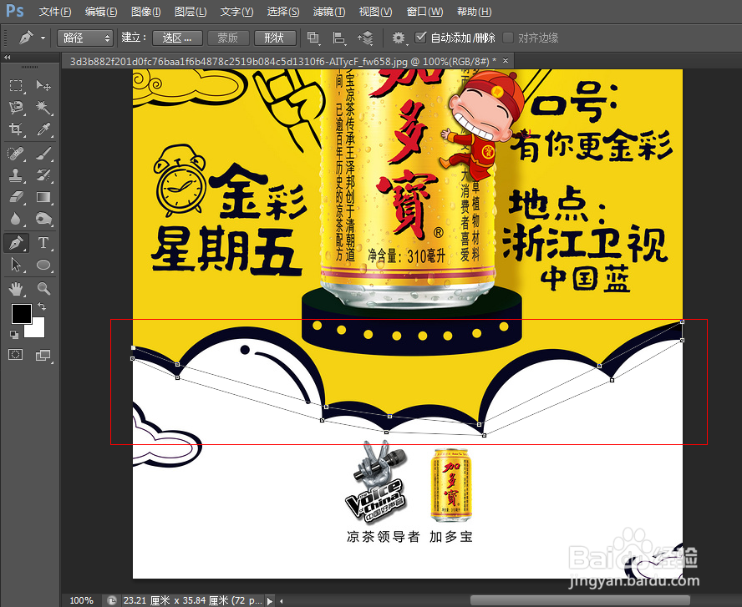Select the Polygonal Lasso tool

point(16,108)
